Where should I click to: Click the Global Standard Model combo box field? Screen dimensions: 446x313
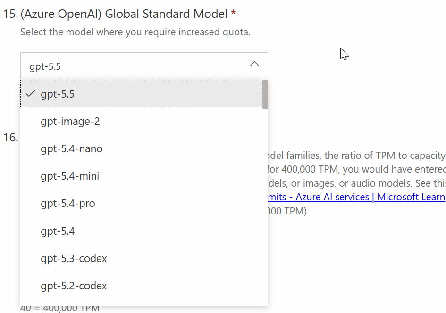click(x=144, y=66)
